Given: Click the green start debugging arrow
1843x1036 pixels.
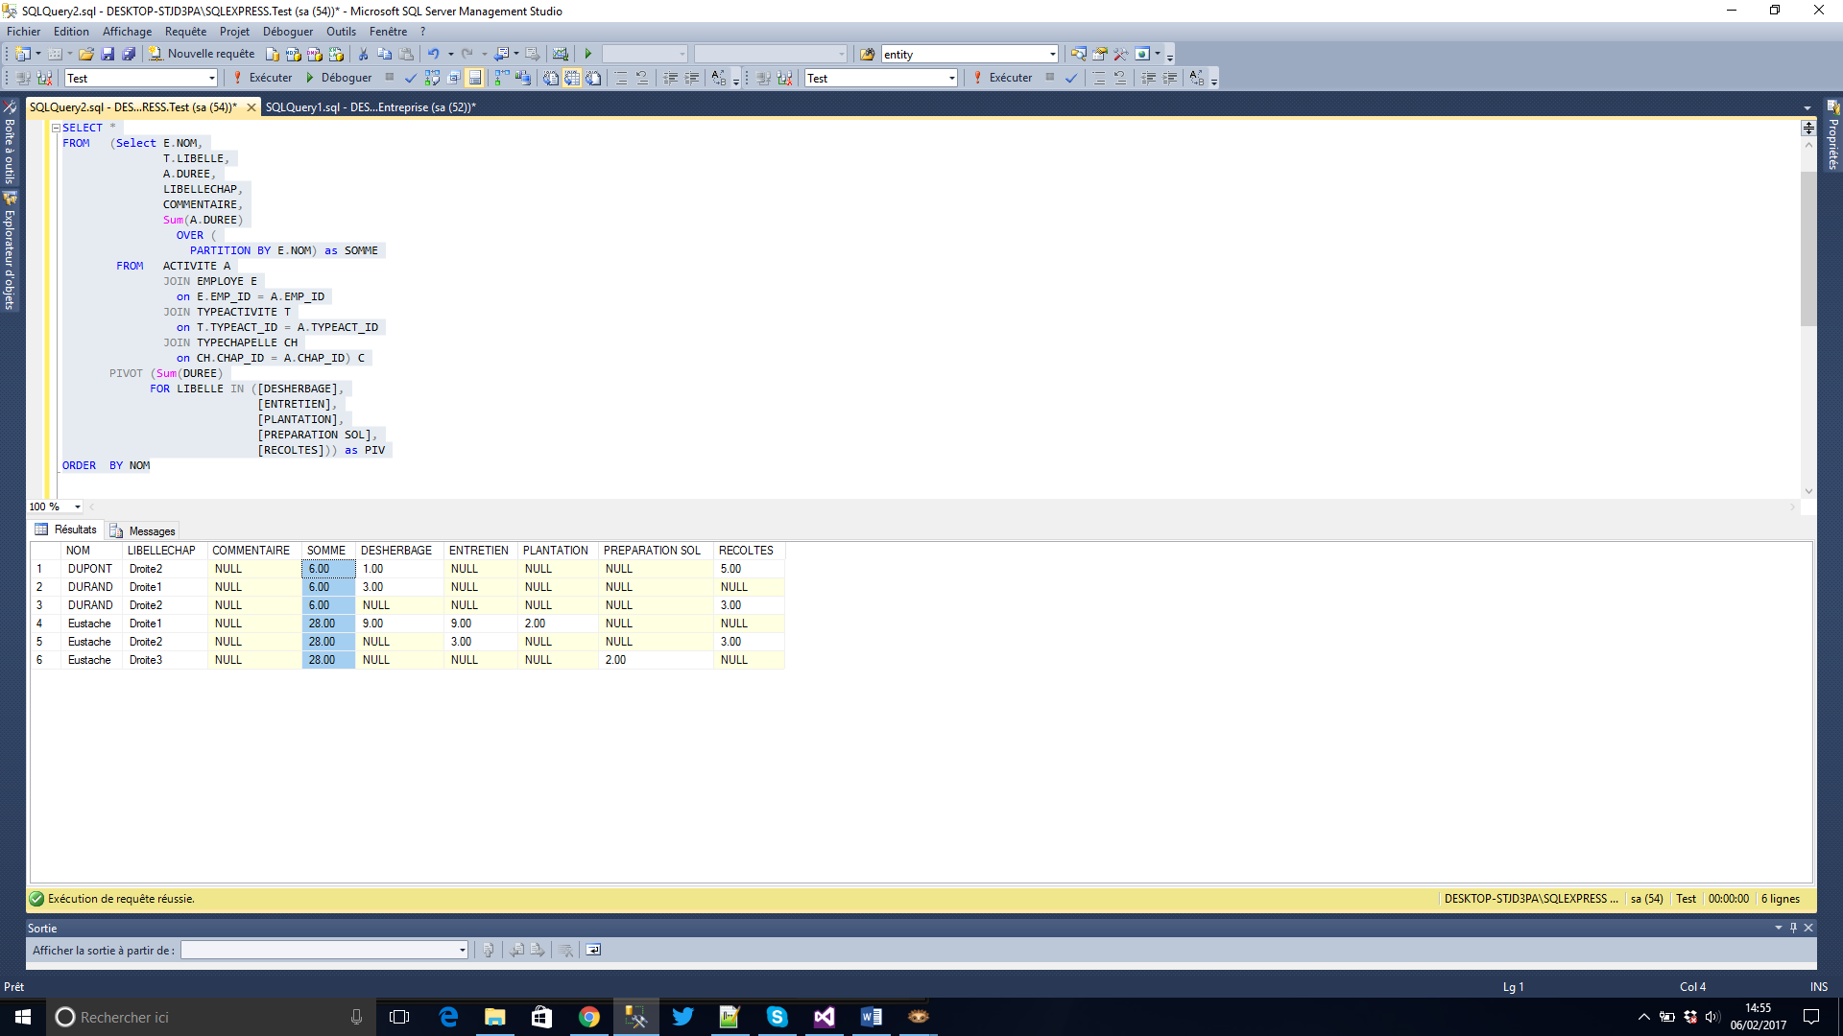Looking at the screenshot, I should (588, 55).
